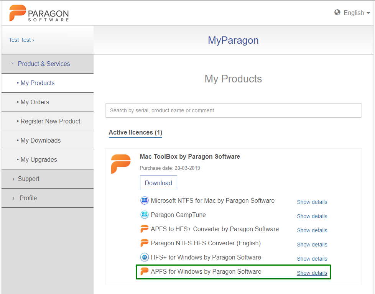Click the NTFS-HFS Converter icon
The height and width of the screenshot is (294, 375).
[145, 243]
